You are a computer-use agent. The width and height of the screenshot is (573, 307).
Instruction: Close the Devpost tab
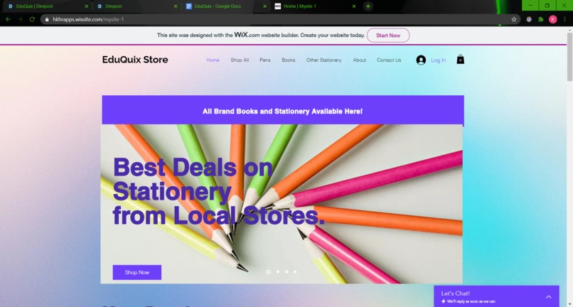tap(176, 6)
